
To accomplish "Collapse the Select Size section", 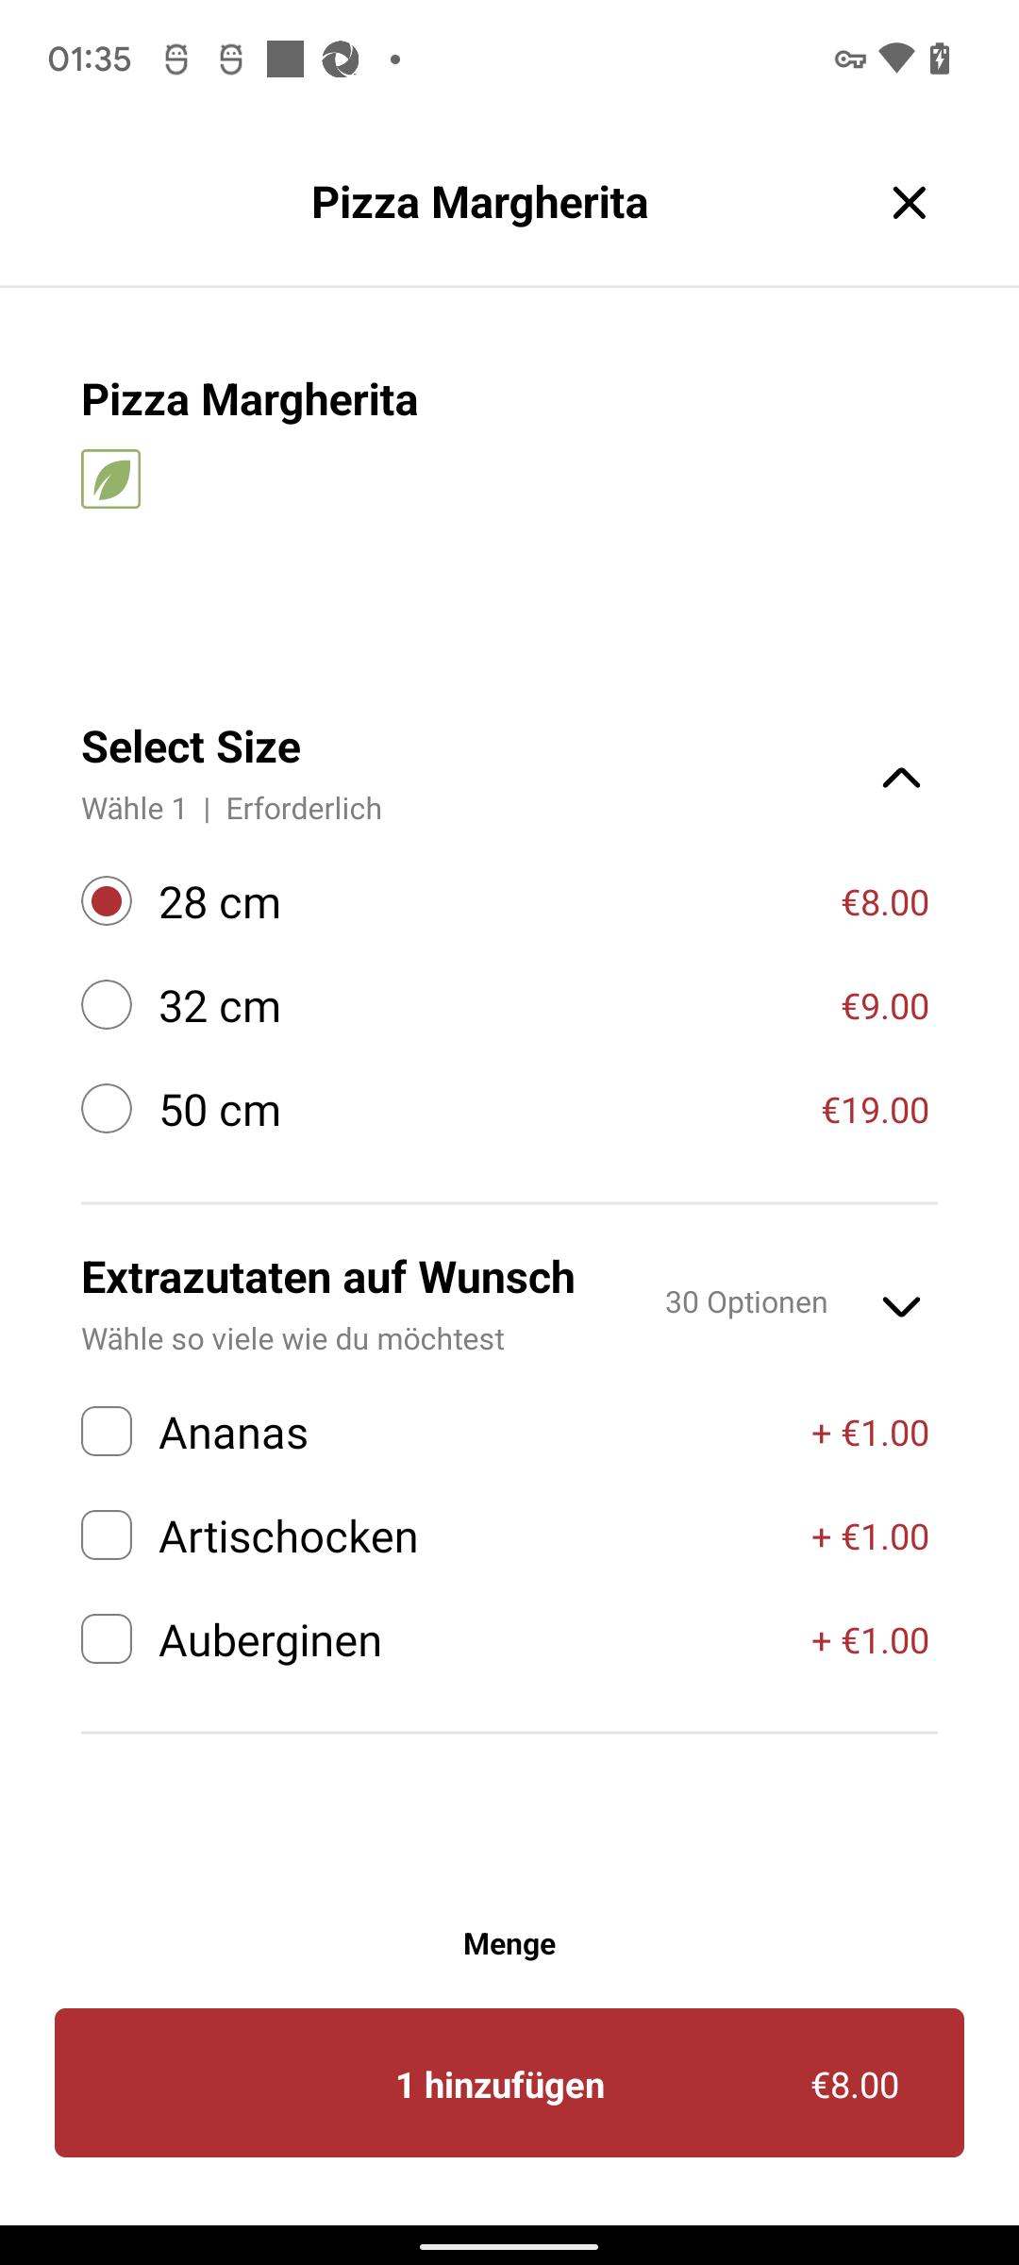I will [x=901, y=778].
